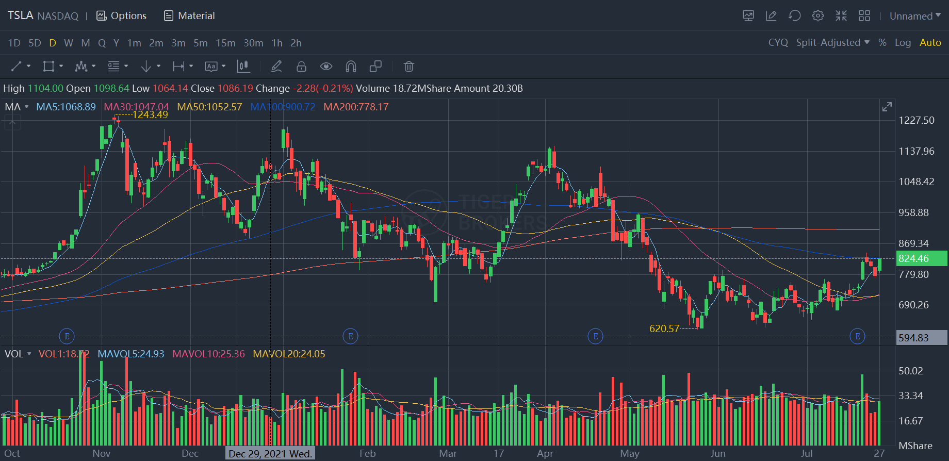949x461 pixels.
Task: Switch to the 15m timeframe
Action: point(225,43)
